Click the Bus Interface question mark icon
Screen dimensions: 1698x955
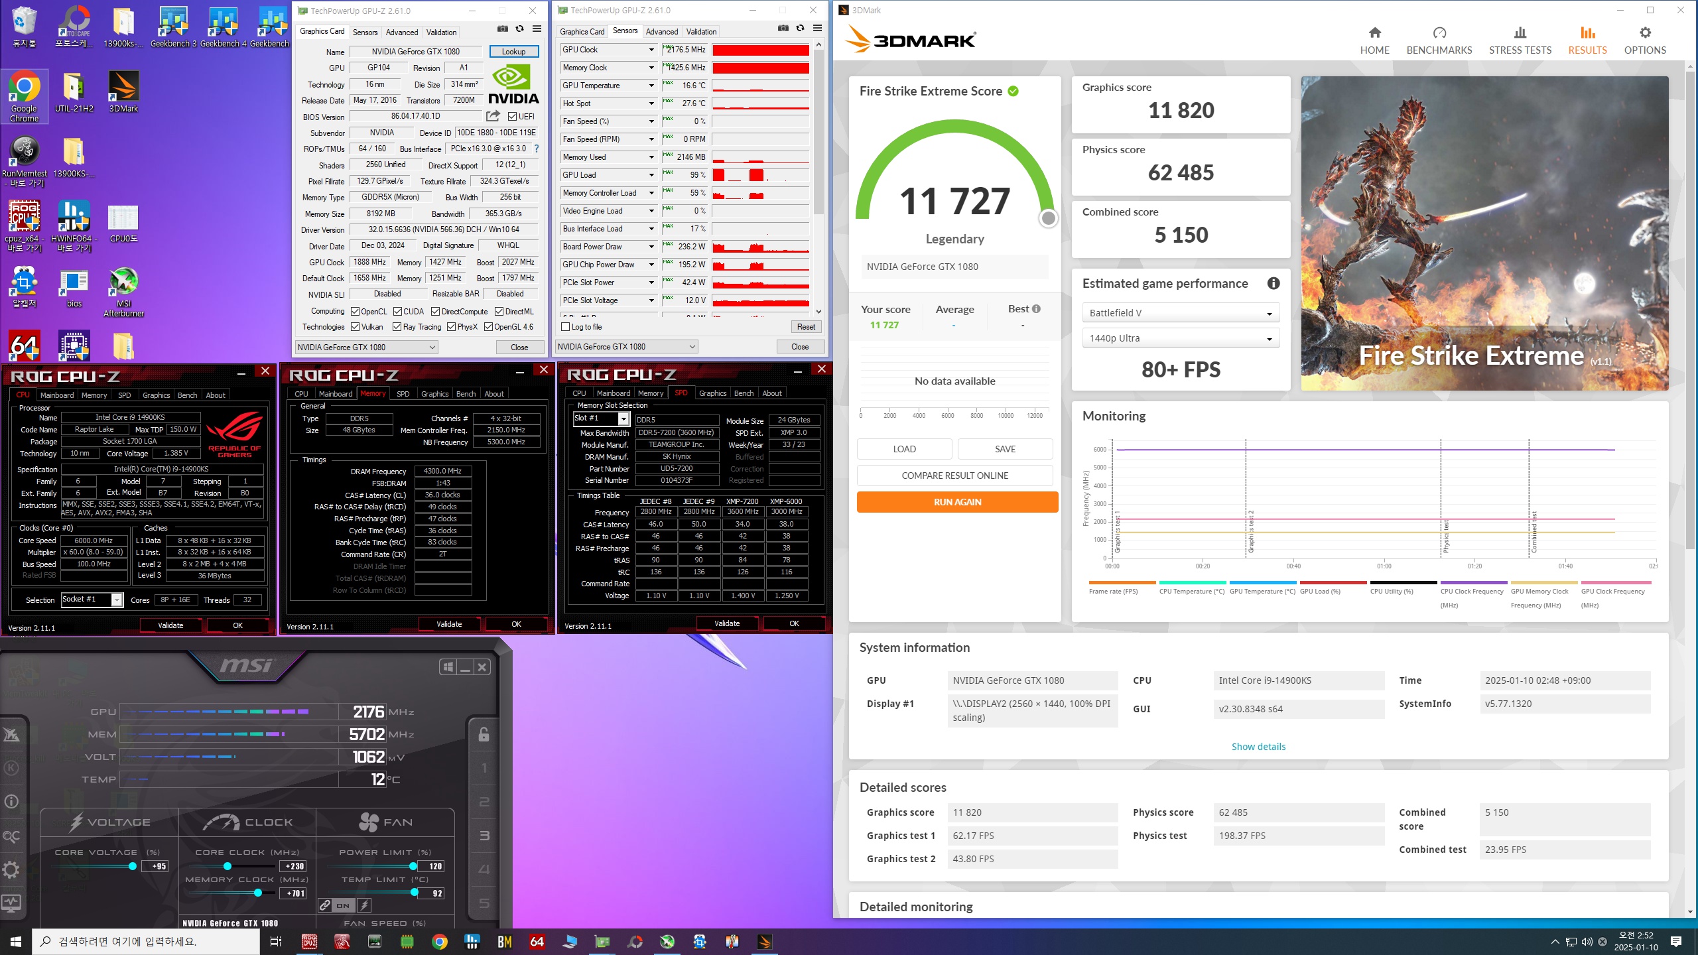tap(536, 149)
